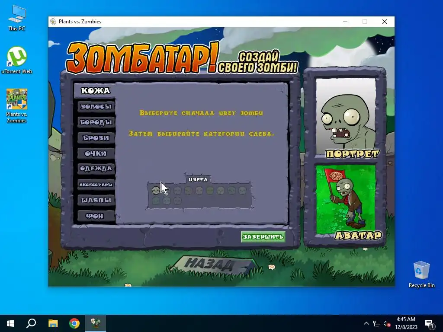The height and width of the screenshot is (332, 443).
Task: Open the Windows Start menu
Action: tap(10, 323)
